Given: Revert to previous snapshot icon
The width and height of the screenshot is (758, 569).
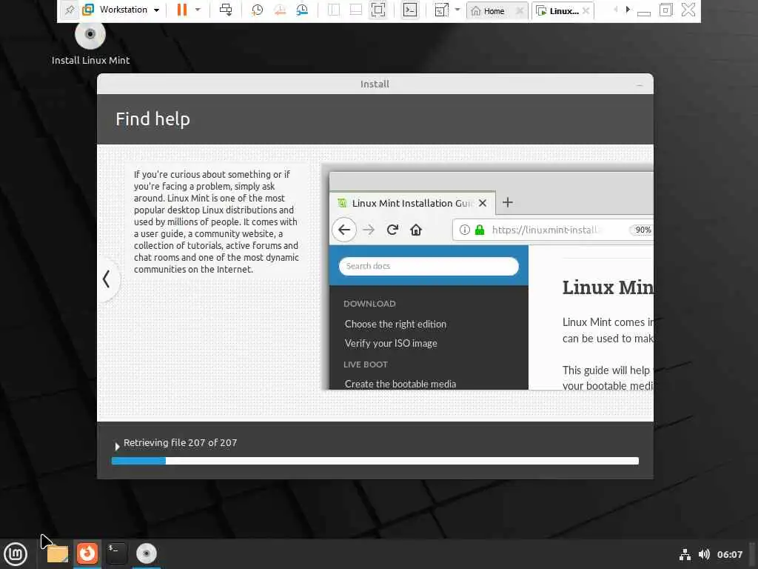Looking at the screenshot, I should point(279,10).
